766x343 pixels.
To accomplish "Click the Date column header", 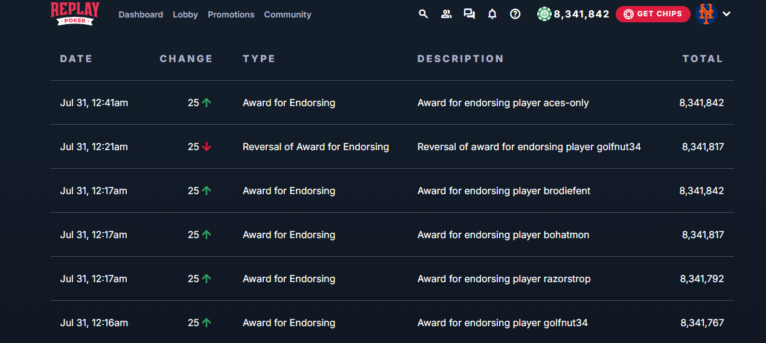I will click(76, 58).
